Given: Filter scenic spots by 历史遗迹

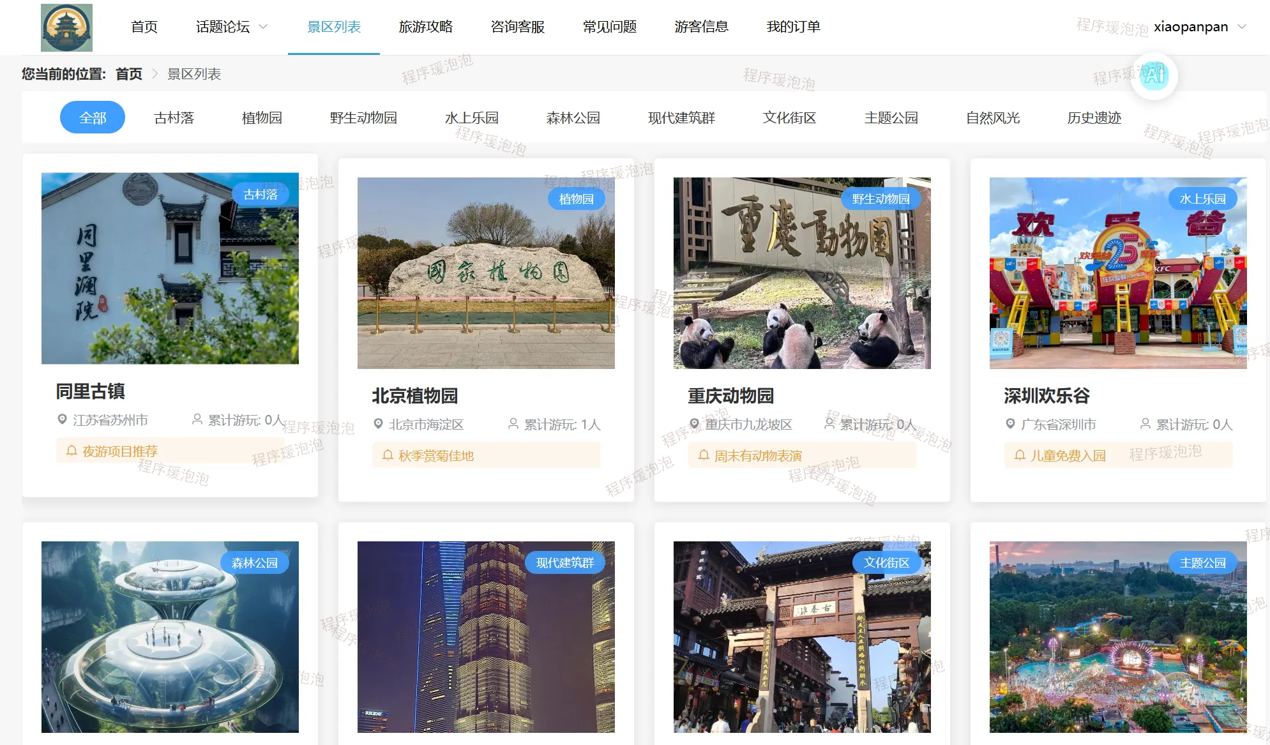Looking at the screenshot, I should (x=1094, y=117).
